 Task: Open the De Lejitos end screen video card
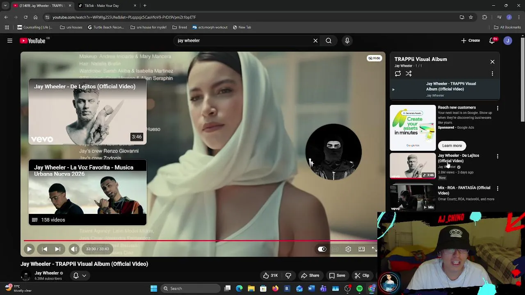tap(87, 111)
